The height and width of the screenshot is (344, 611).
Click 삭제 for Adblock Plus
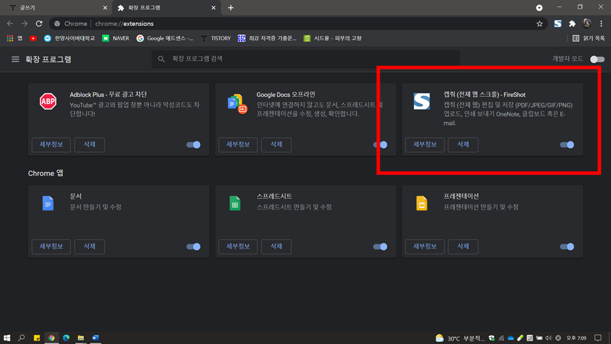[x=89, y=145]
